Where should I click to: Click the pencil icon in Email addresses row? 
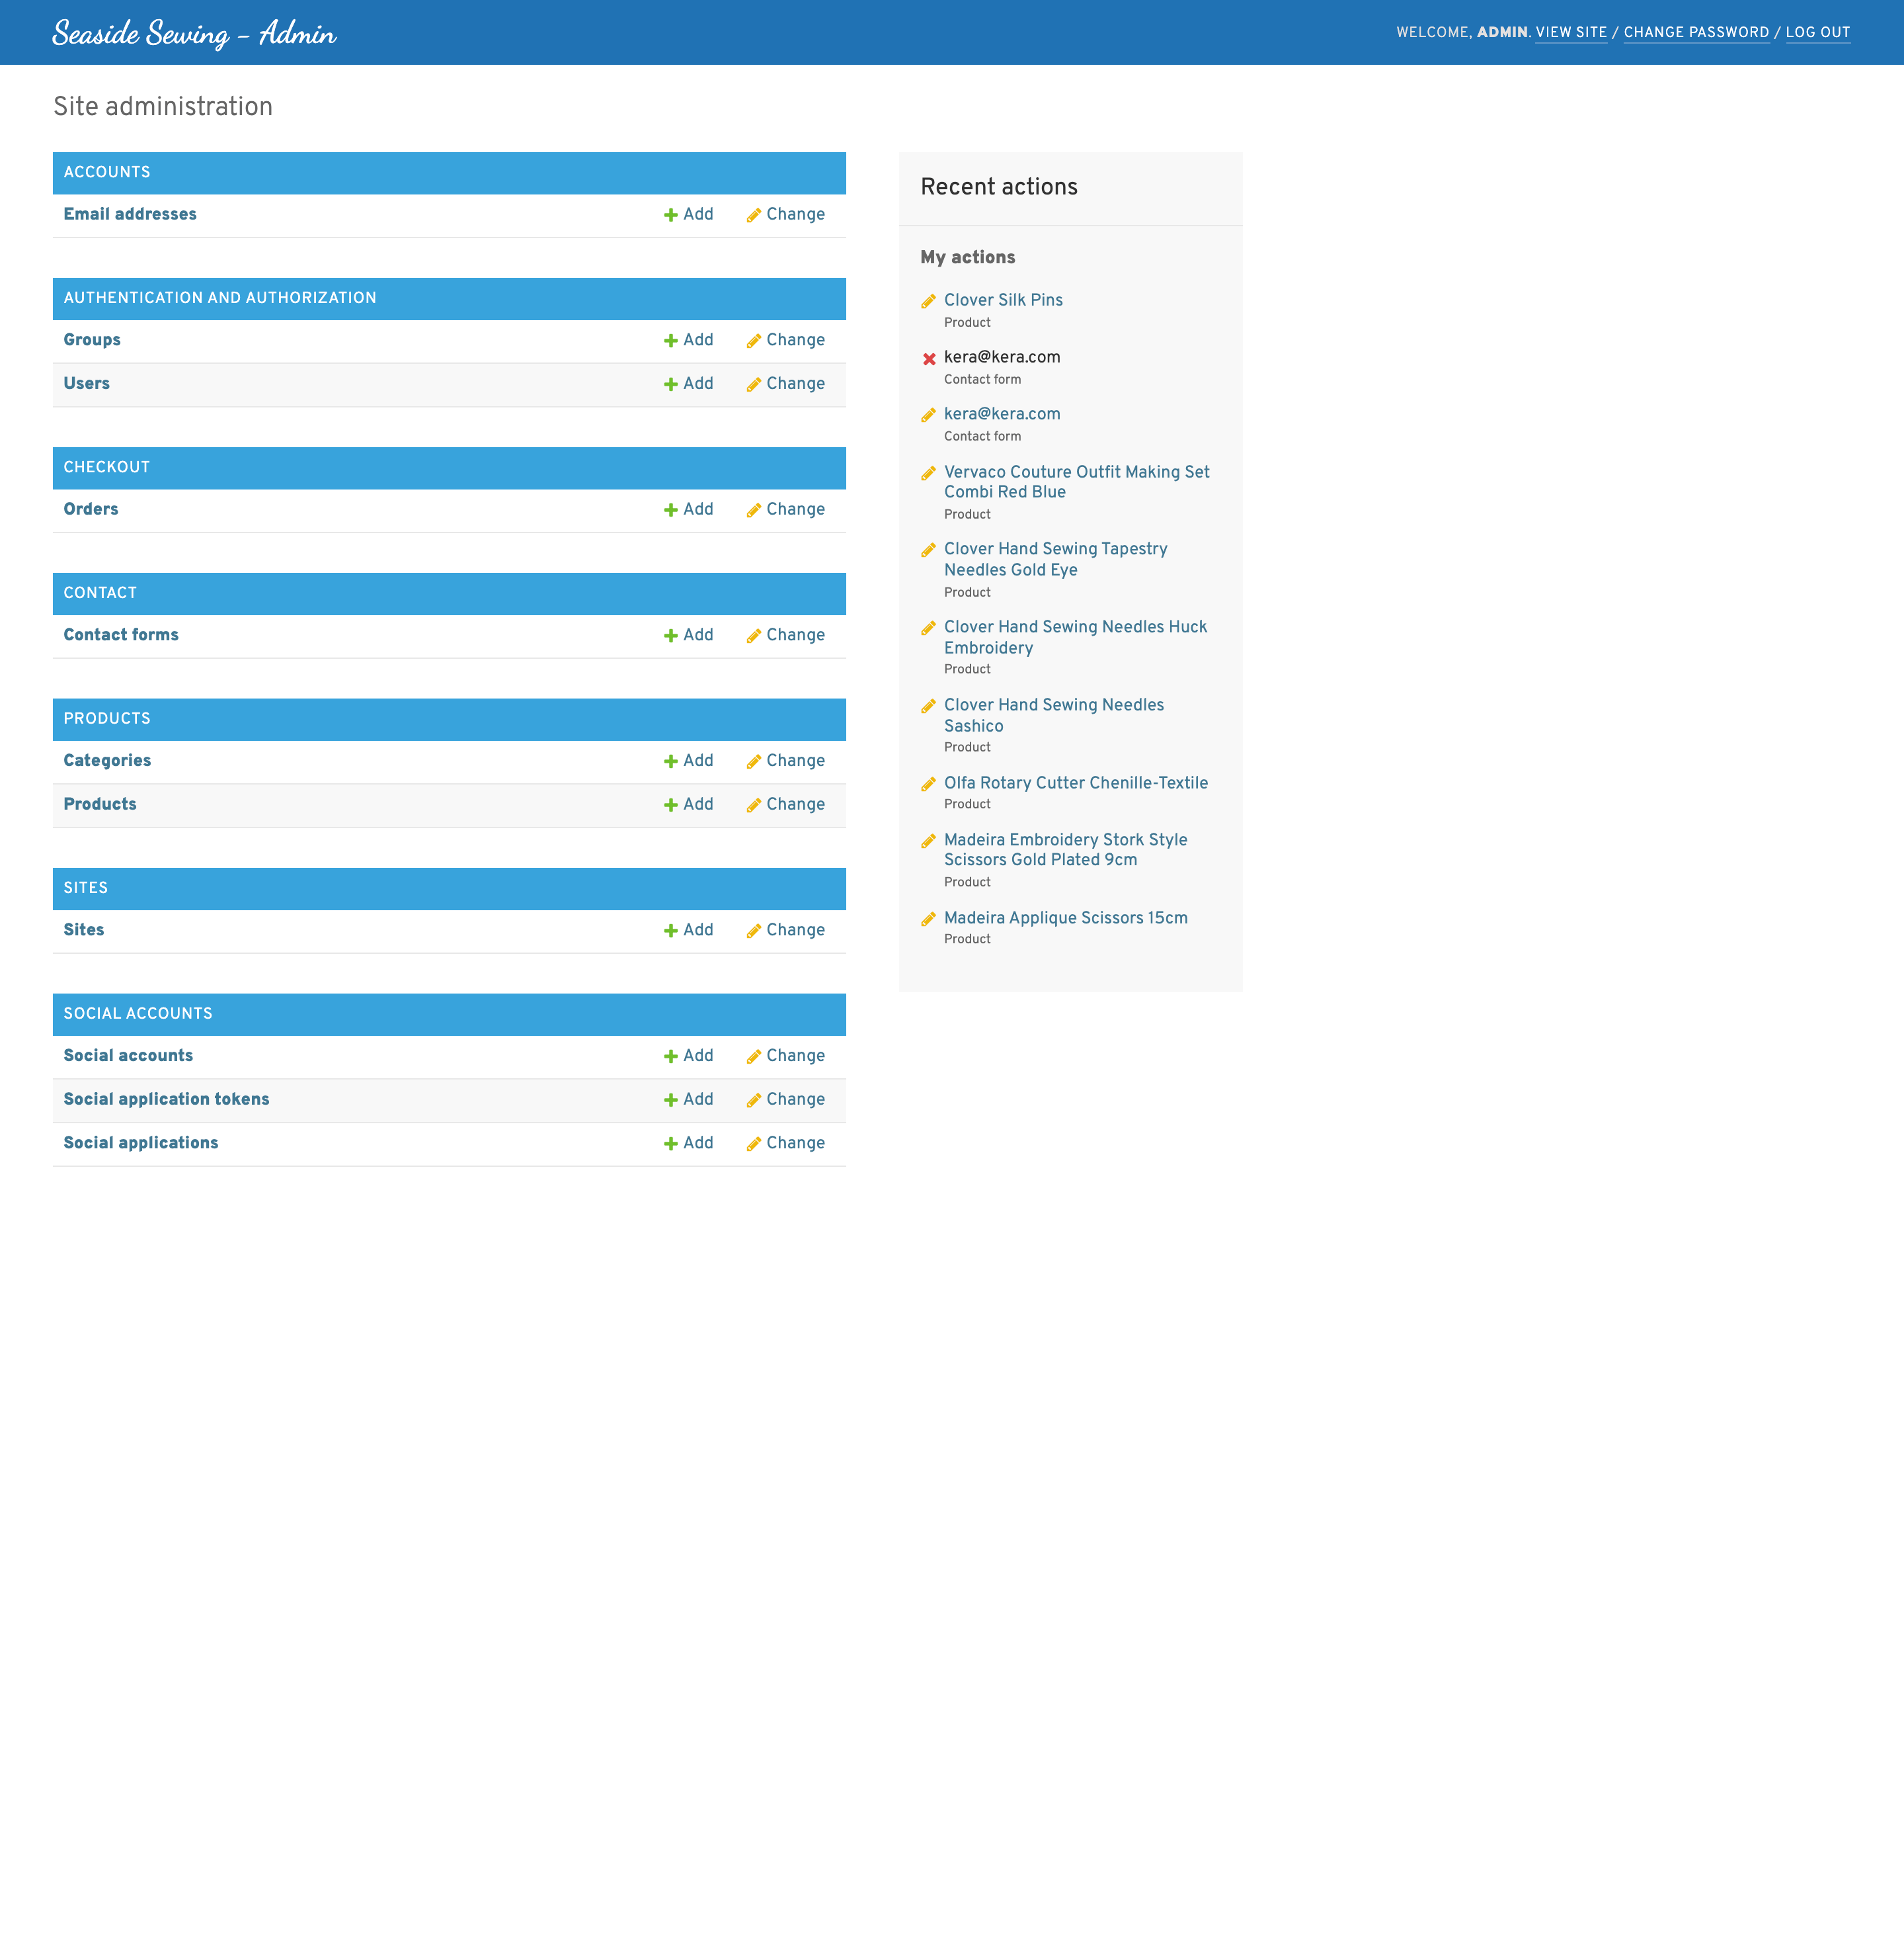pyautogui.click(x=754, y=215)
